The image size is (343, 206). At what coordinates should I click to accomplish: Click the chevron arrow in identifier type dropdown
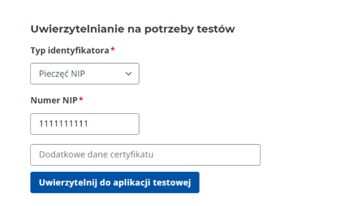tap(128, 74)
